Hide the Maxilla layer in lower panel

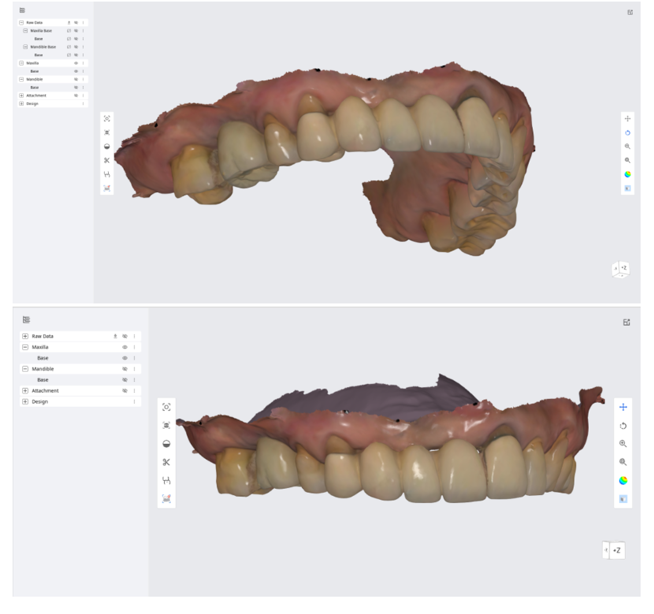[124, 347]
